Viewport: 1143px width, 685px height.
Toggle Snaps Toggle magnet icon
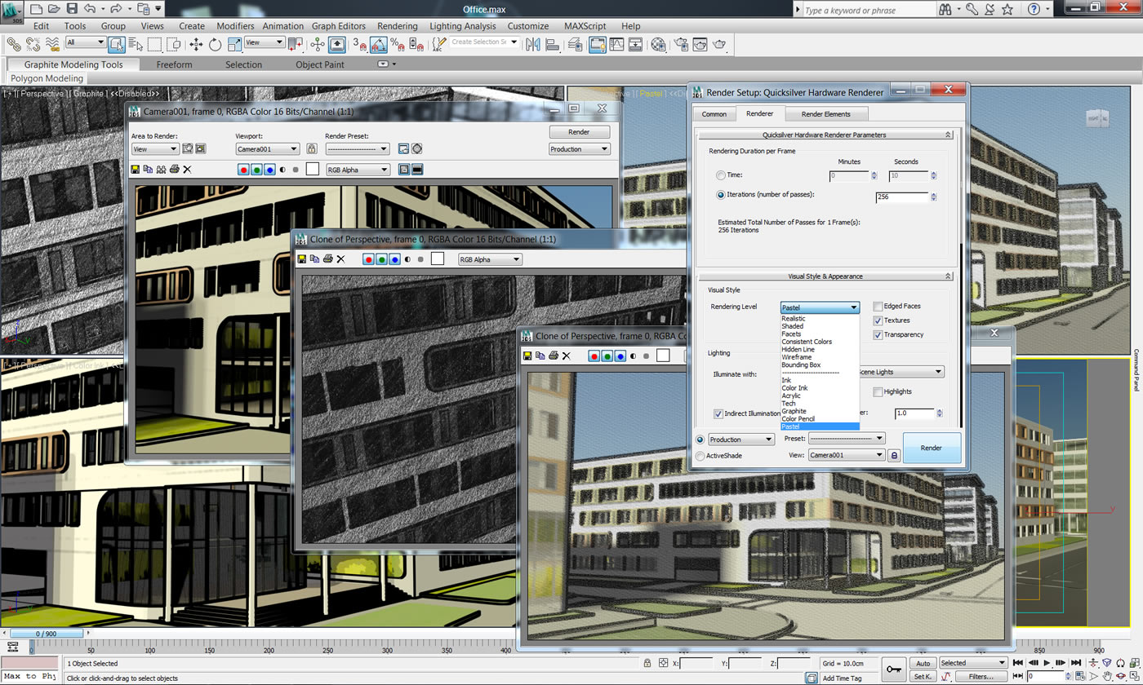(x=360, y=44)
